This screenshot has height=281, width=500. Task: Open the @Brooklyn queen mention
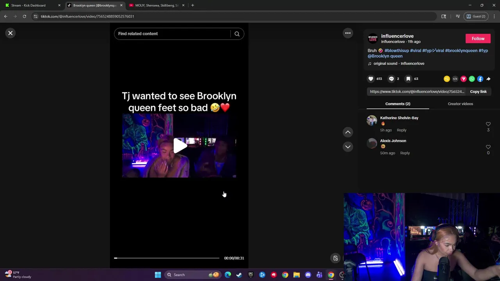(x=385, y=56)
